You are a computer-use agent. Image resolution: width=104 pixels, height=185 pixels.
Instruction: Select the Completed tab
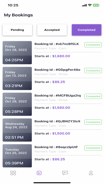[x=86, y=30]
